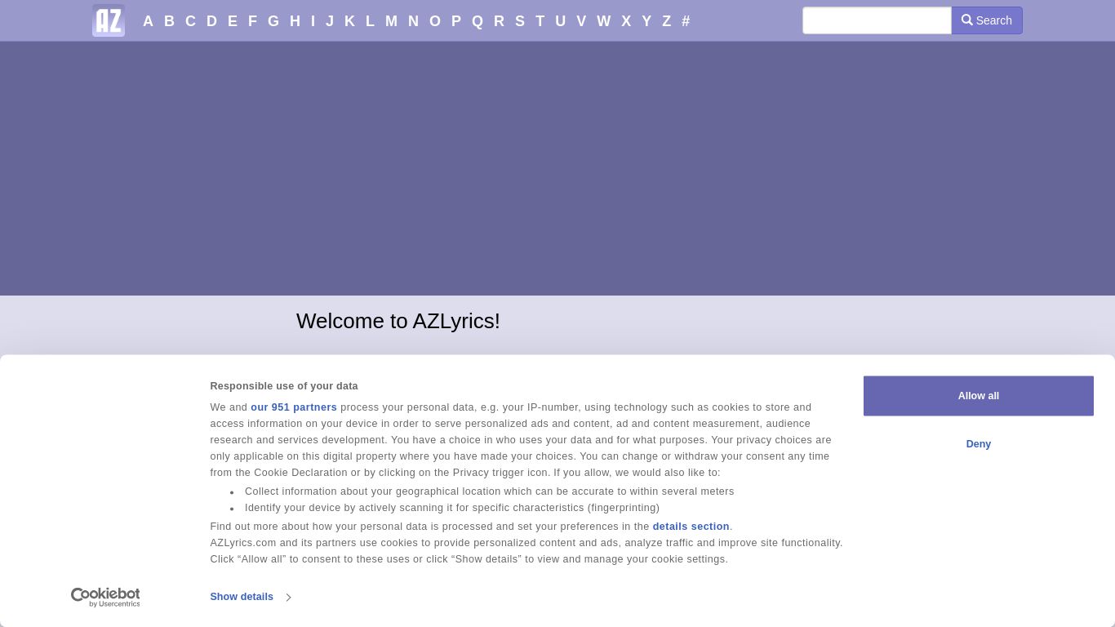Browse artists starting with V

click(581, 21)
